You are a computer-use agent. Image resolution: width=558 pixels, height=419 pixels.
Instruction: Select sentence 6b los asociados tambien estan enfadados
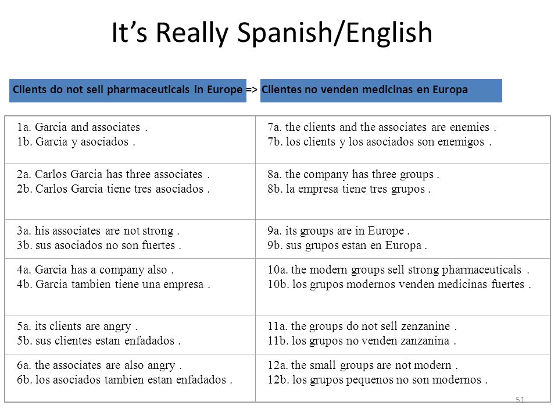coord(124,380)
